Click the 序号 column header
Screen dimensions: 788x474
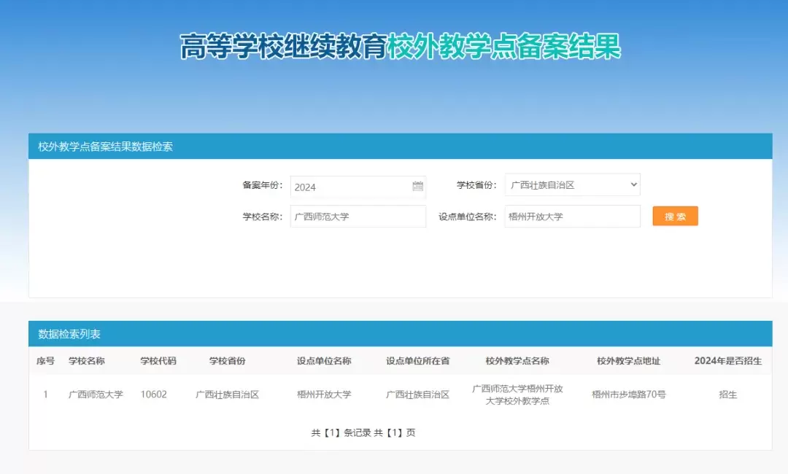(x=45, y=361)
